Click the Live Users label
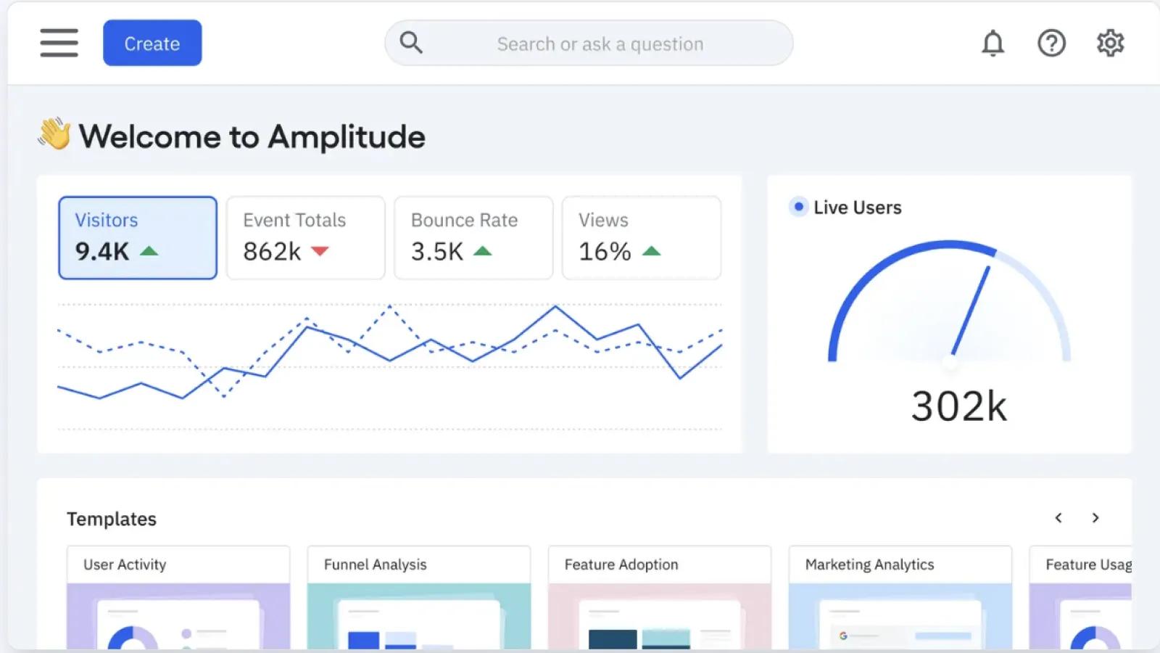1160x653 pixels. point(858,208)
